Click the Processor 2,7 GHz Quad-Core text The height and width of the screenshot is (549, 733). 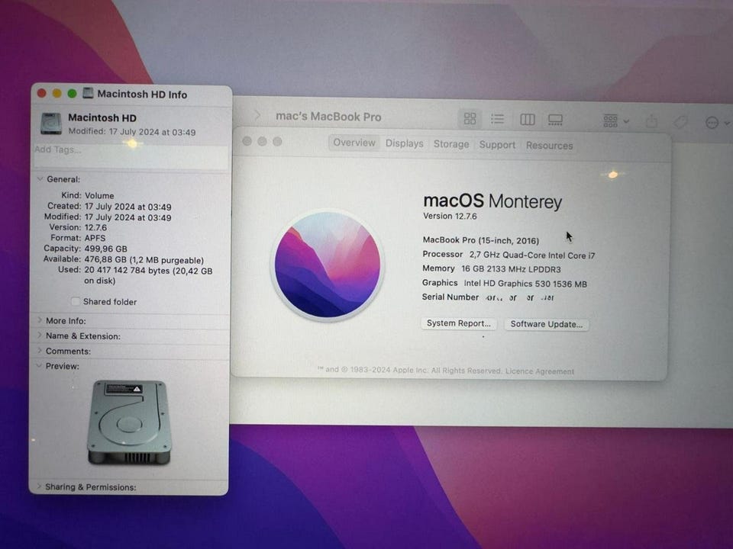(509, 255)
